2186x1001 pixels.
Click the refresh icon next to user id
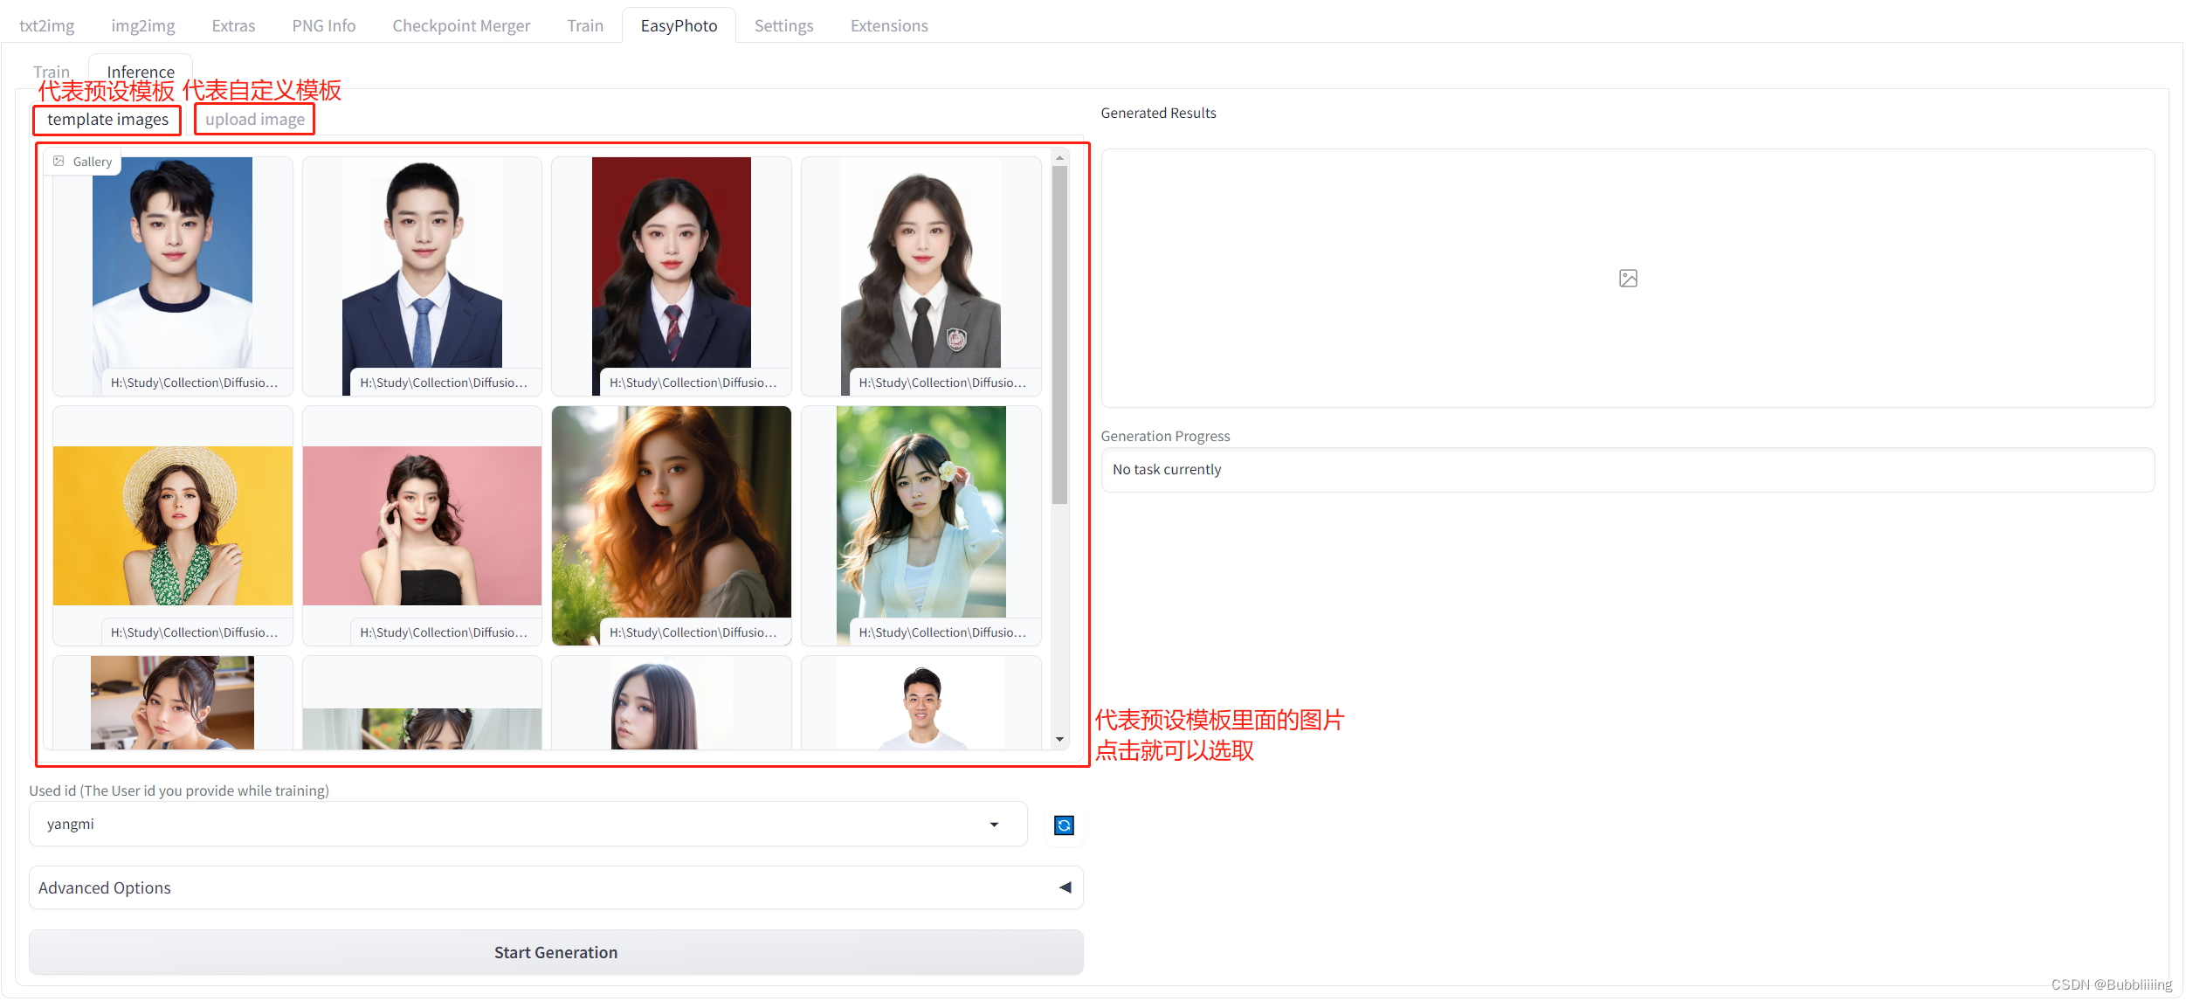(1062, 824)
